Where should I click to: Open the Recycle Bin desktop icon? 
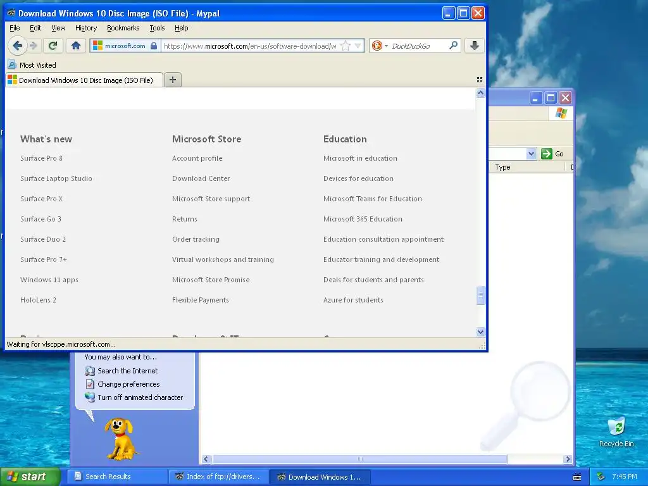(616, 432)
